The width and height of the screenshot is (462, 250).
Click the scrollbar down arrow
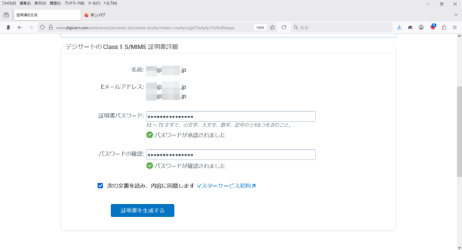[x=459, y=248]
